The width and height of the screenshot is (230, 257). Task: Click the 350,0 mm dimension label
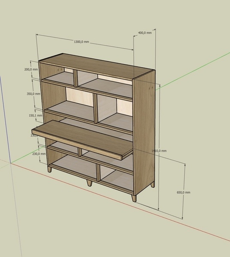coord(33,94)
